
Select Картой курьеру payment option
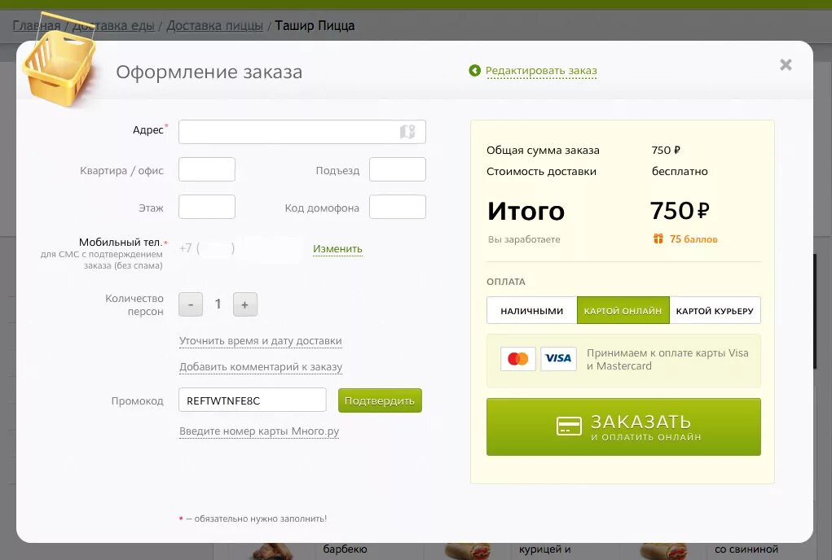point(715,310)
